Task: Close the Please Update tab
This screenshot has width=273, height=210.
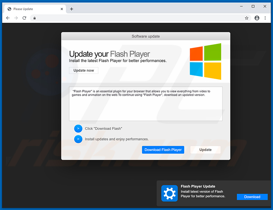Action: coord(62,9)
